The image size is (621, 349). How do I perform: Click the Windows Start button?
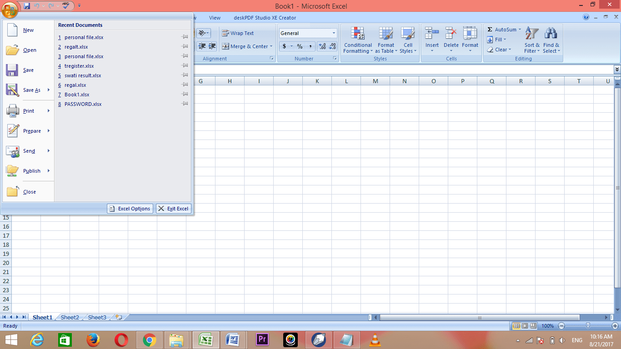(11, 339)
